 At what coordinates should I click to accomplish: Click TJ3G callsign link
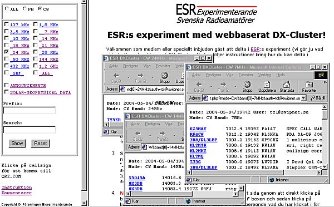tap(195, 162)
